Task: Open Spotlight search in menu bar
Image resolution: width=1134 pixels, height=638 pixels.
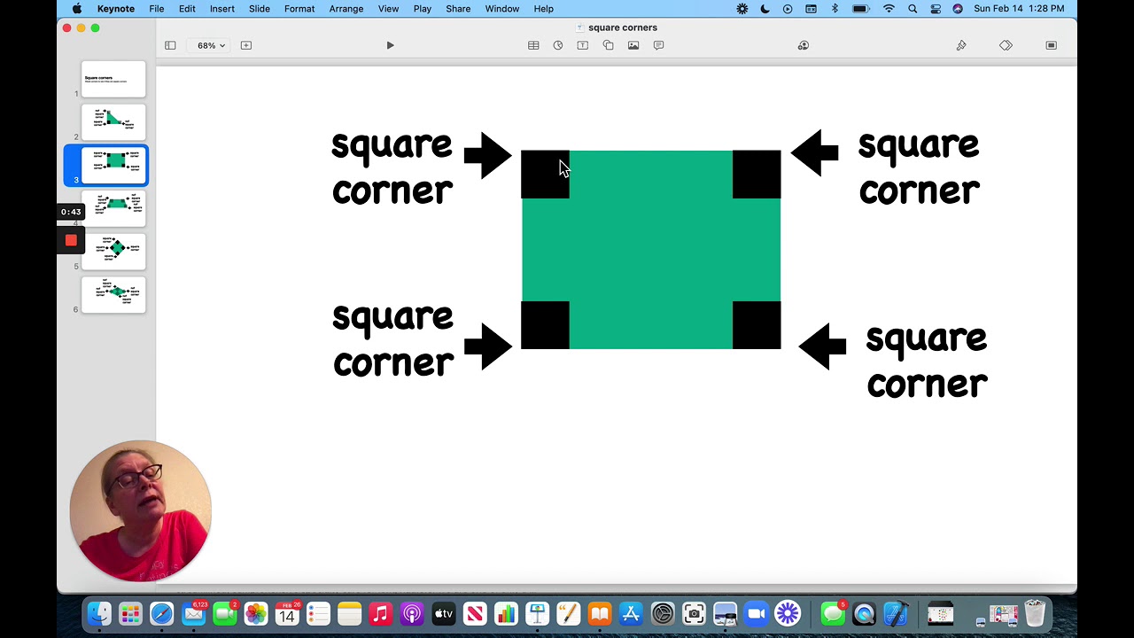Action: coord(913,9)
